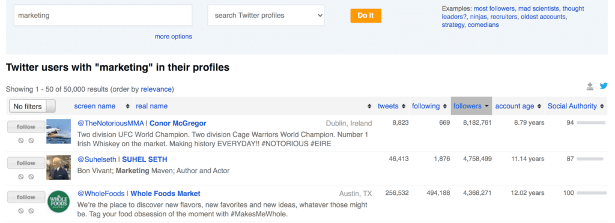
Task: Click the orange Do it button
Action: point(366,16)
